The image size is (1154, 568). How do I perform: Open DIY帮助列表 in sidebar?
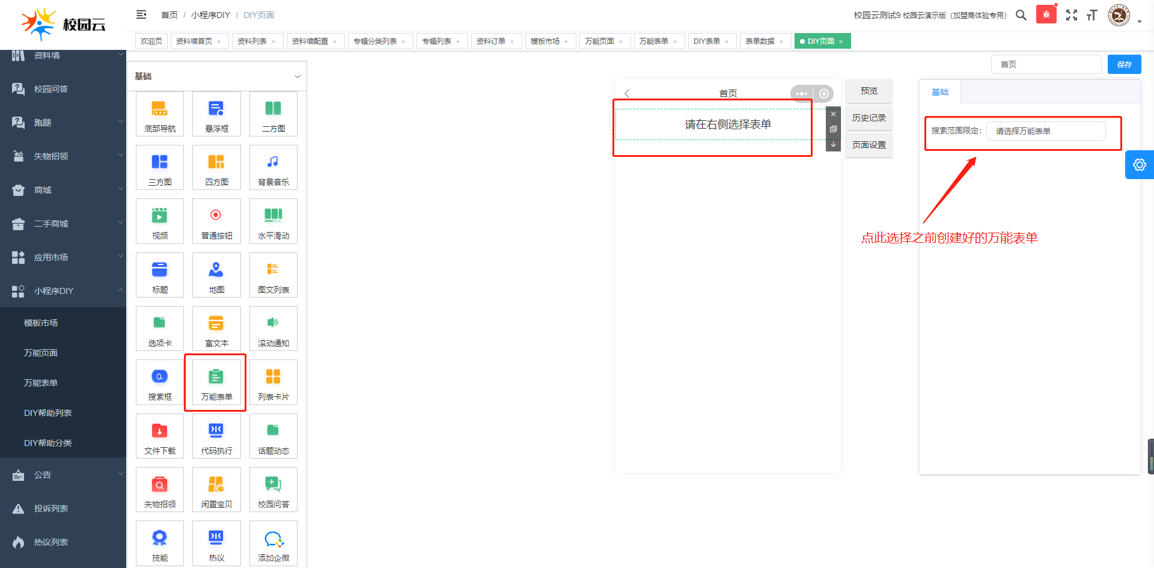63,413
